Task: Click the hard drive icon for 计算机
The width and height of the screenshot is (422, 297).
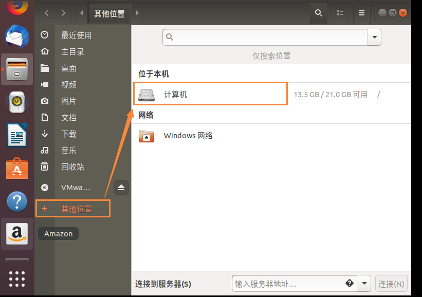Action: [146, 95]
